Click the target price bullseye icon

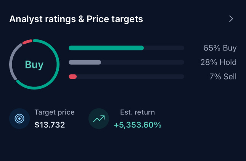[x=19, y=119]
